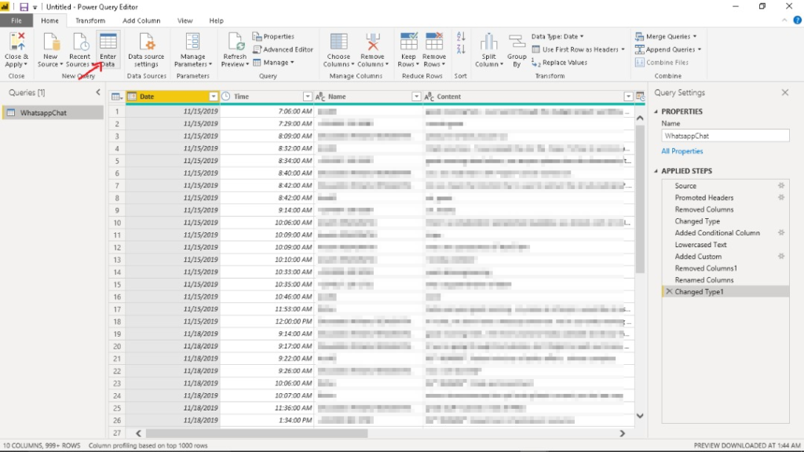
Task: Open gear for Added Conditional Column step
Action: tap(781, 232)
